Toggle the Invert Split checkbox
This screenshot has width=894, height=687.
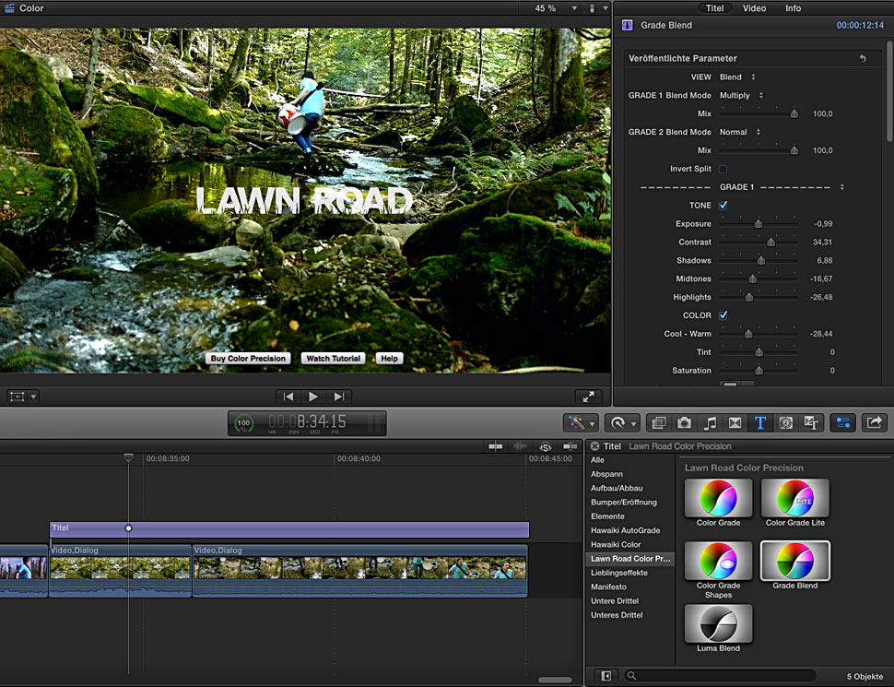pyautogui.click(x=723, y=169)
